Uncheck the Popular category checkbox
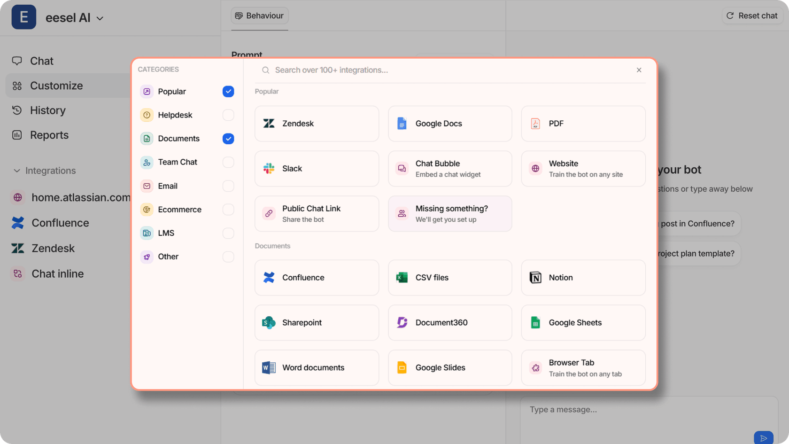 (x=228, y=92)
